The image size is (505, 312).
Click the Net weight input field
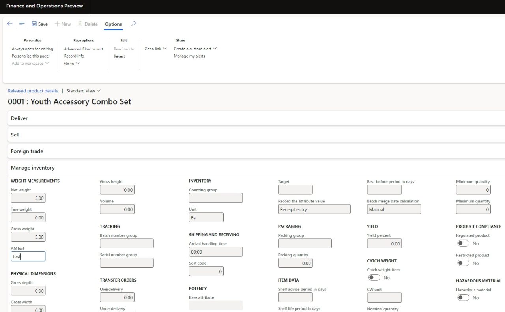coord(28,198)
